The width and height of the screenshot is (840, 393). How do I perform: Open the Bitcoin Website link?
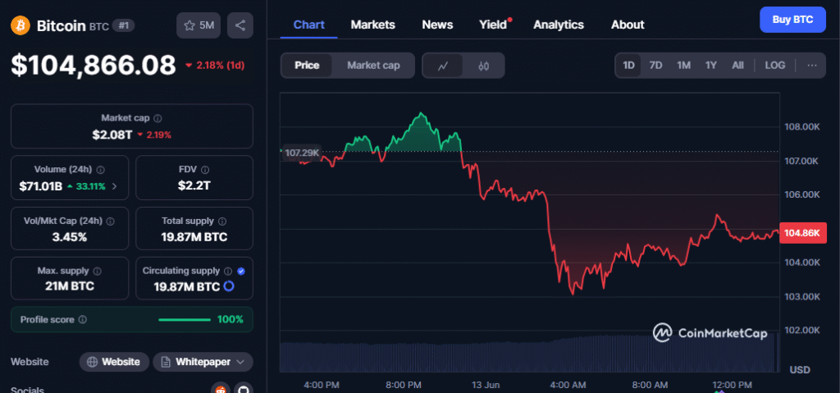[114, 362]
